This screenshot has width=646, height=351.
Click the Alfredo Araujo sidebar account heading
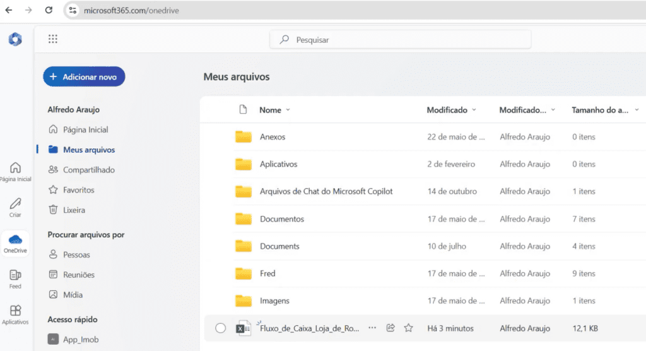pyautogui.click(x=73, y=109)
